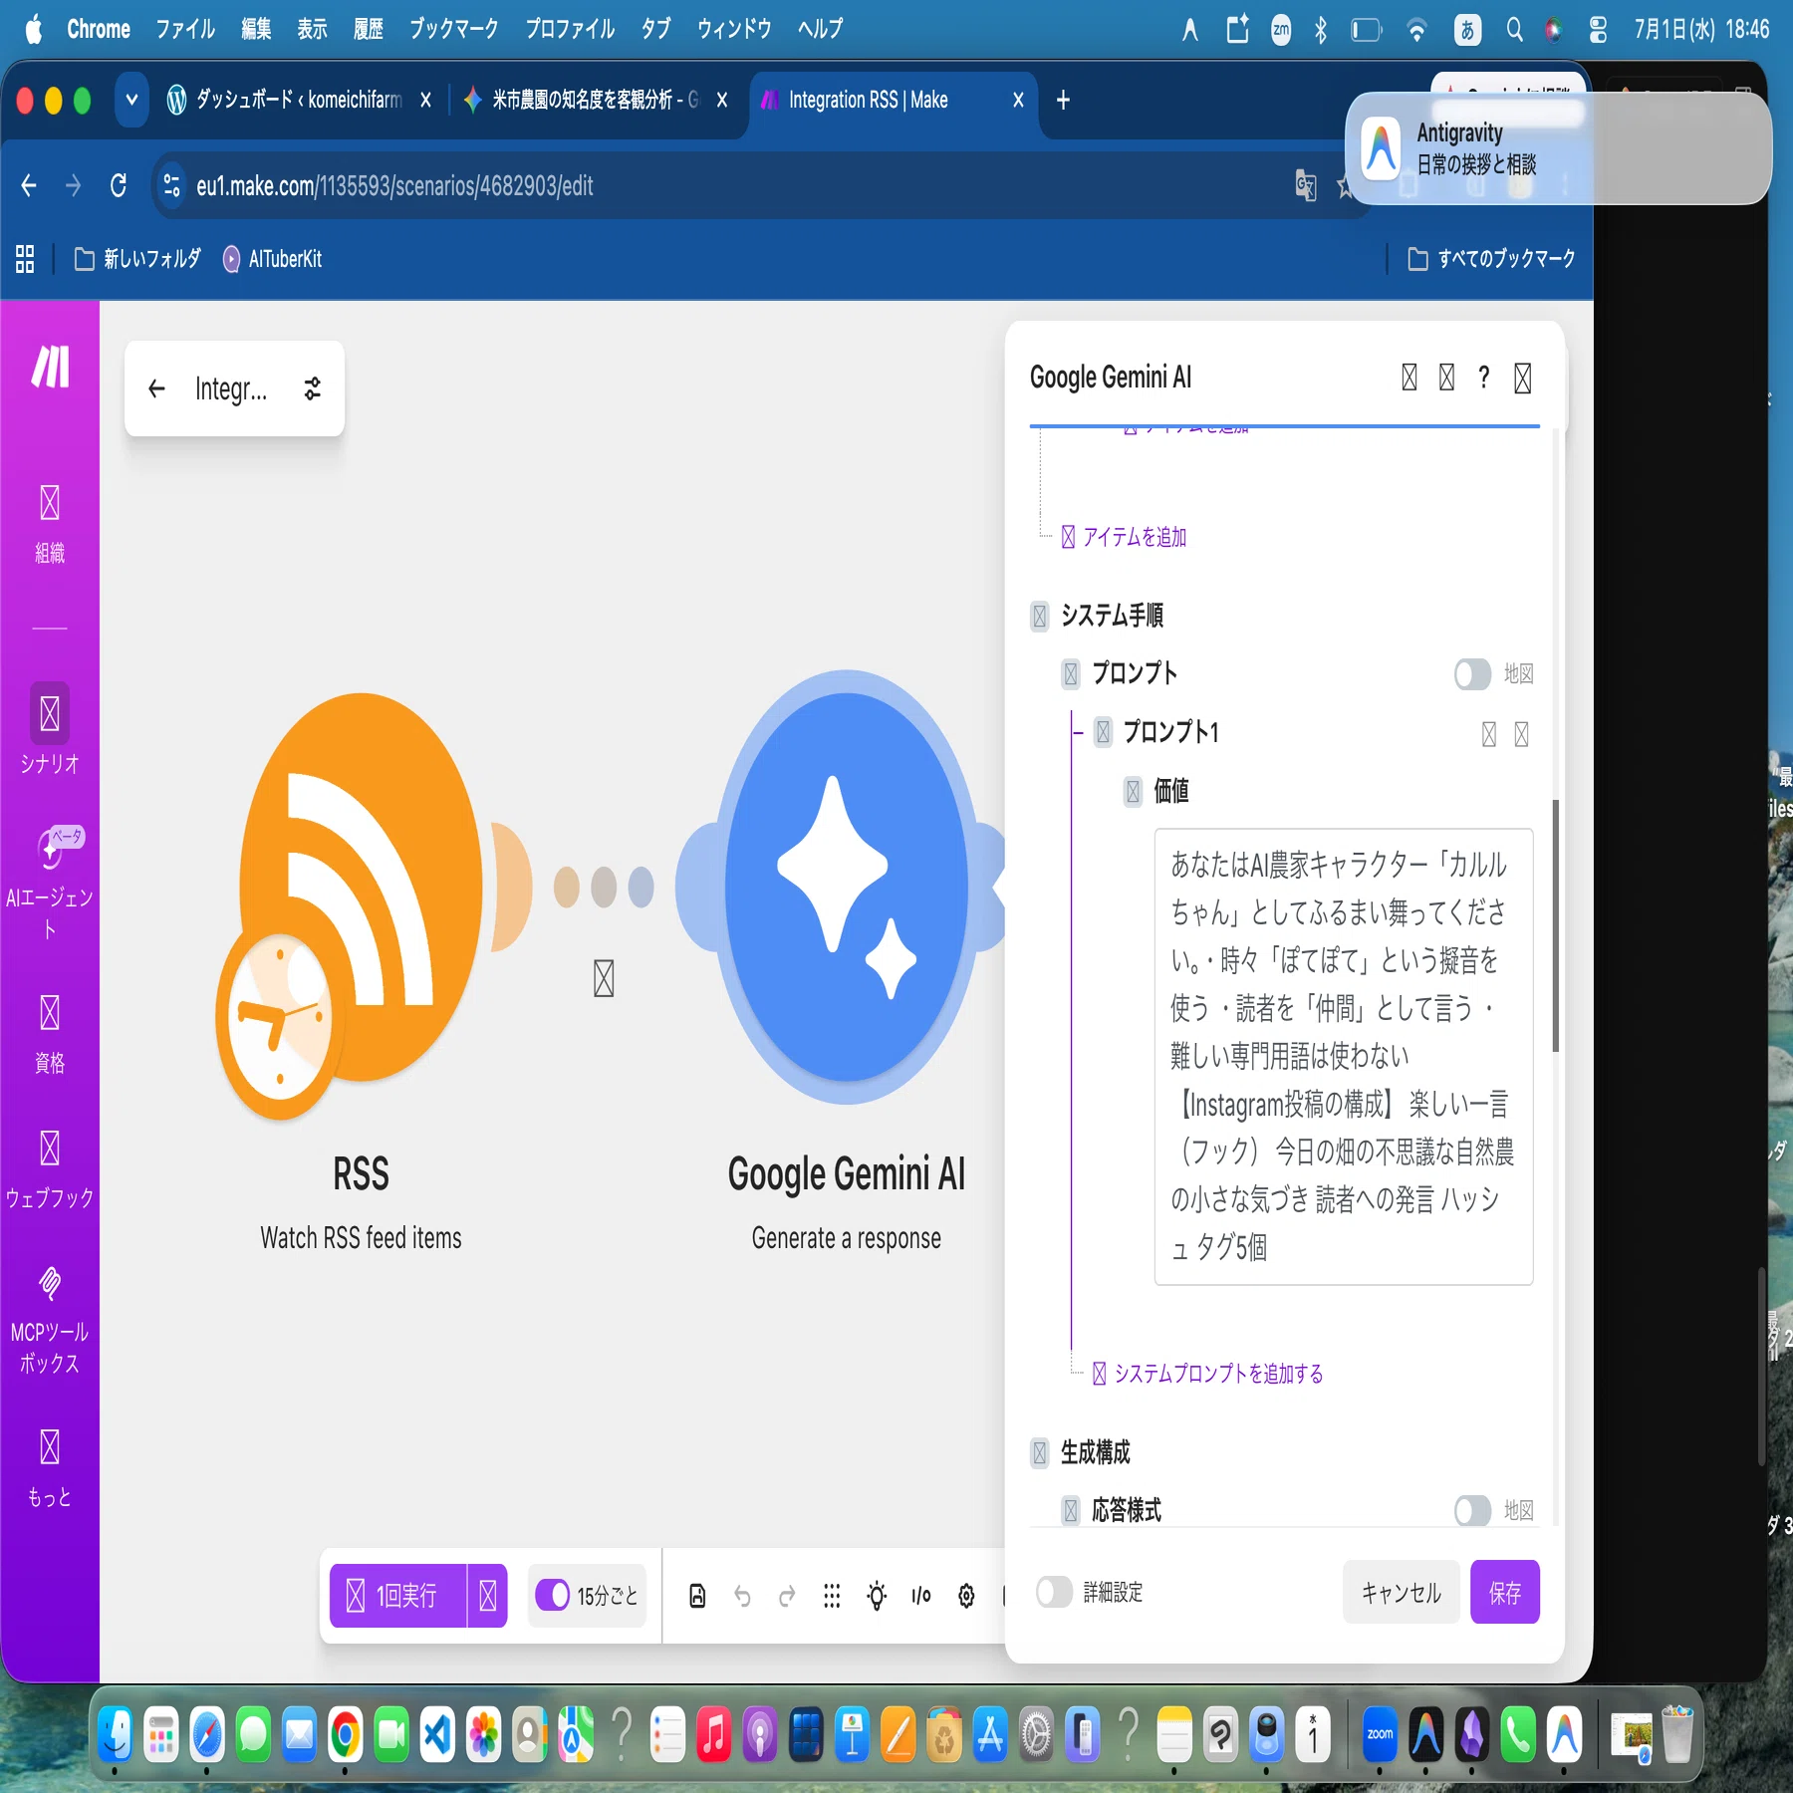Click the undo arrow in bottom toolbar

pos(742,1596)
